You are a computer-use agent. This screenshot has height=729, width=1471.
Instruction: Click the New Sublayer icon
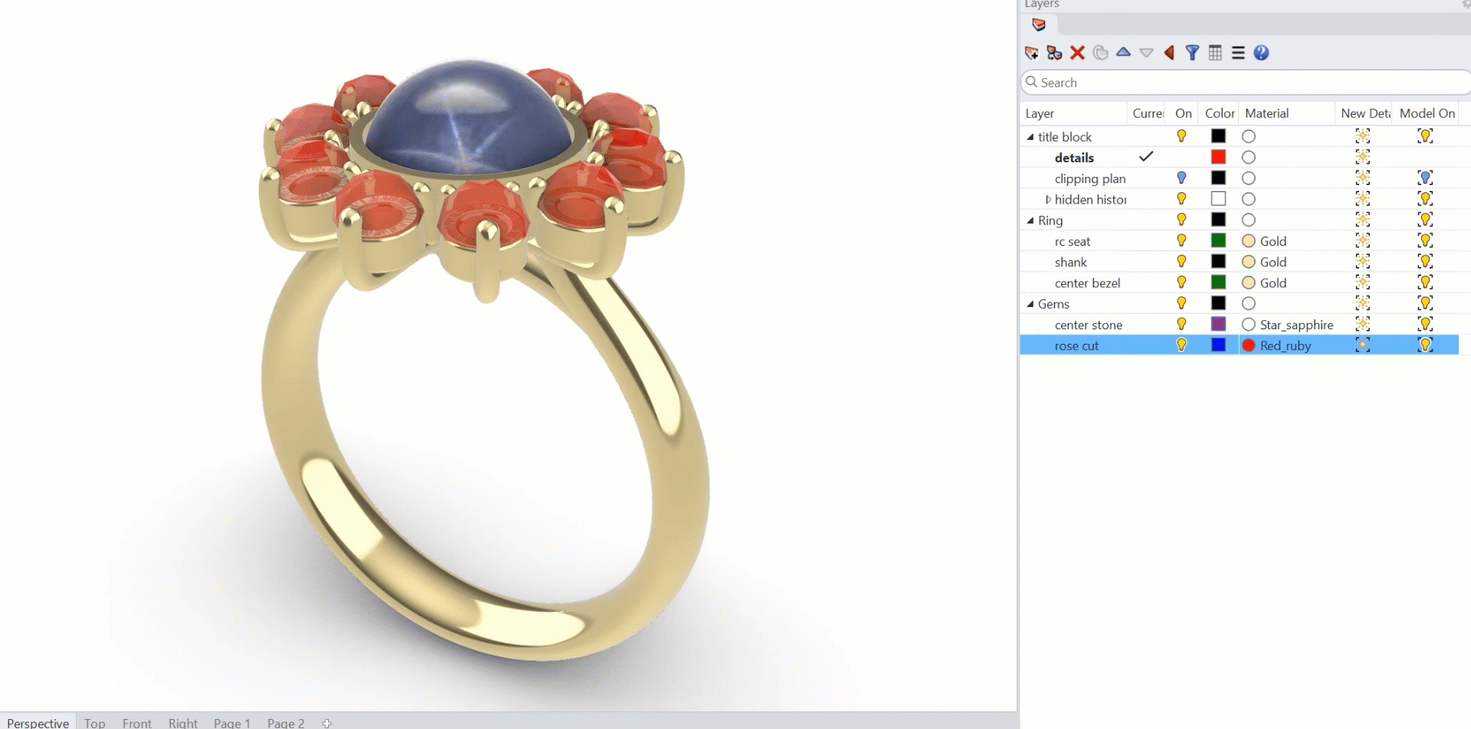coord(1054,53)
